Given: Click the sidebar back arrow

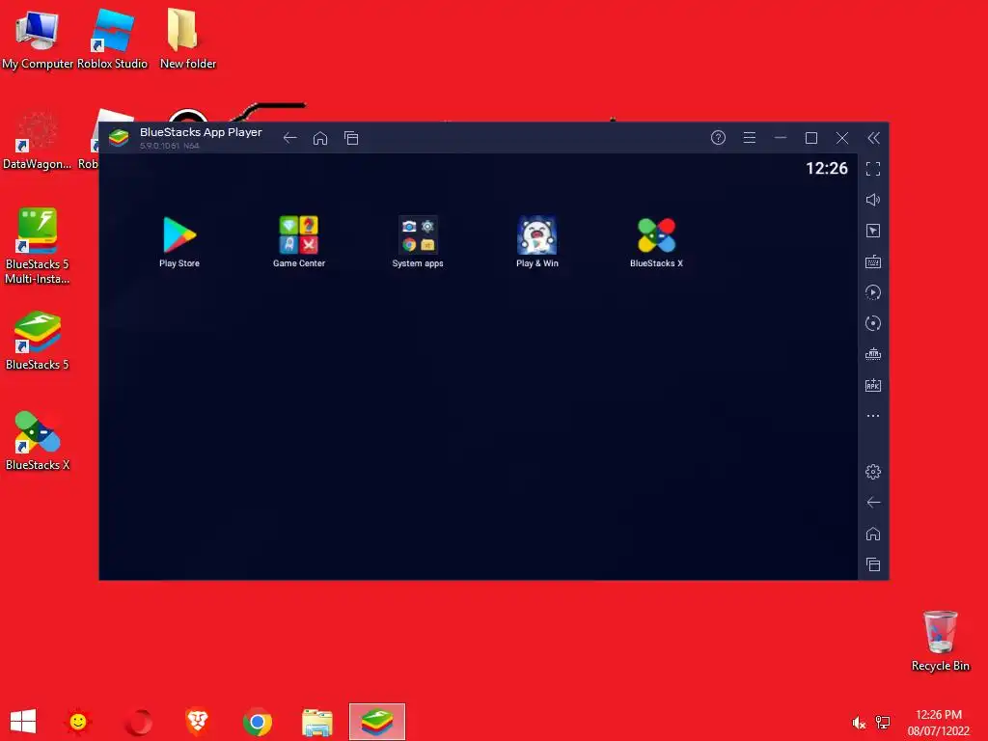Looking at the screenshot, I should 872,502.
